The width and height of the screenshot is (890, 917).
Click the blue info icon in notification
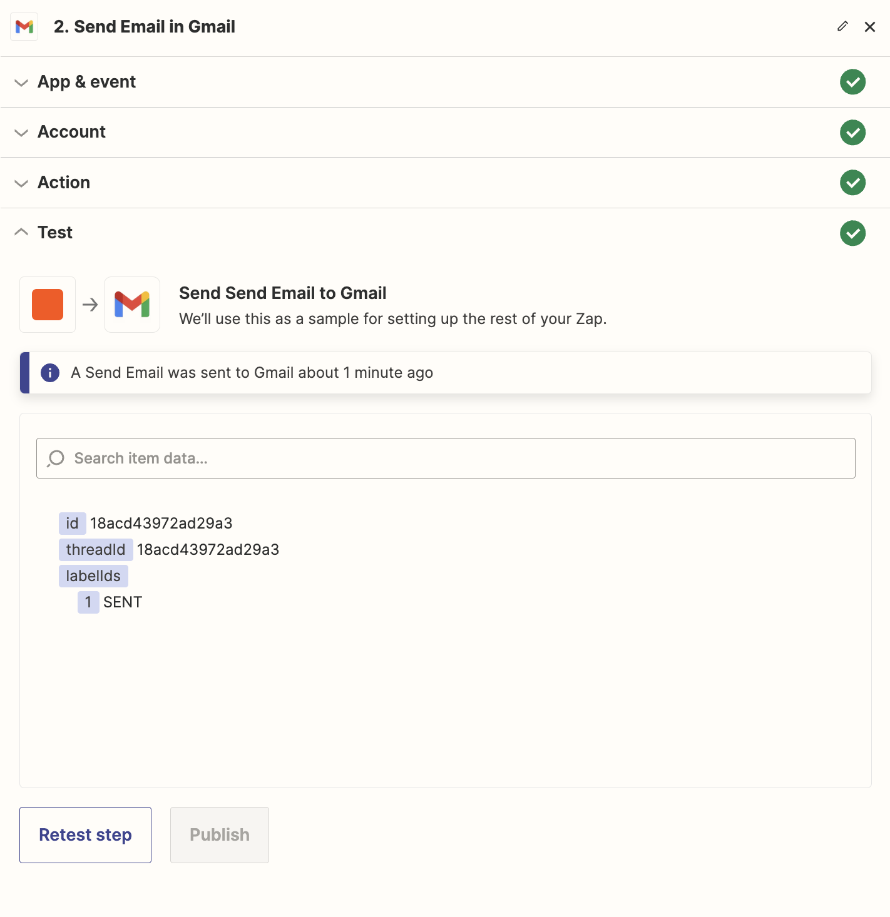click(50, 373)
